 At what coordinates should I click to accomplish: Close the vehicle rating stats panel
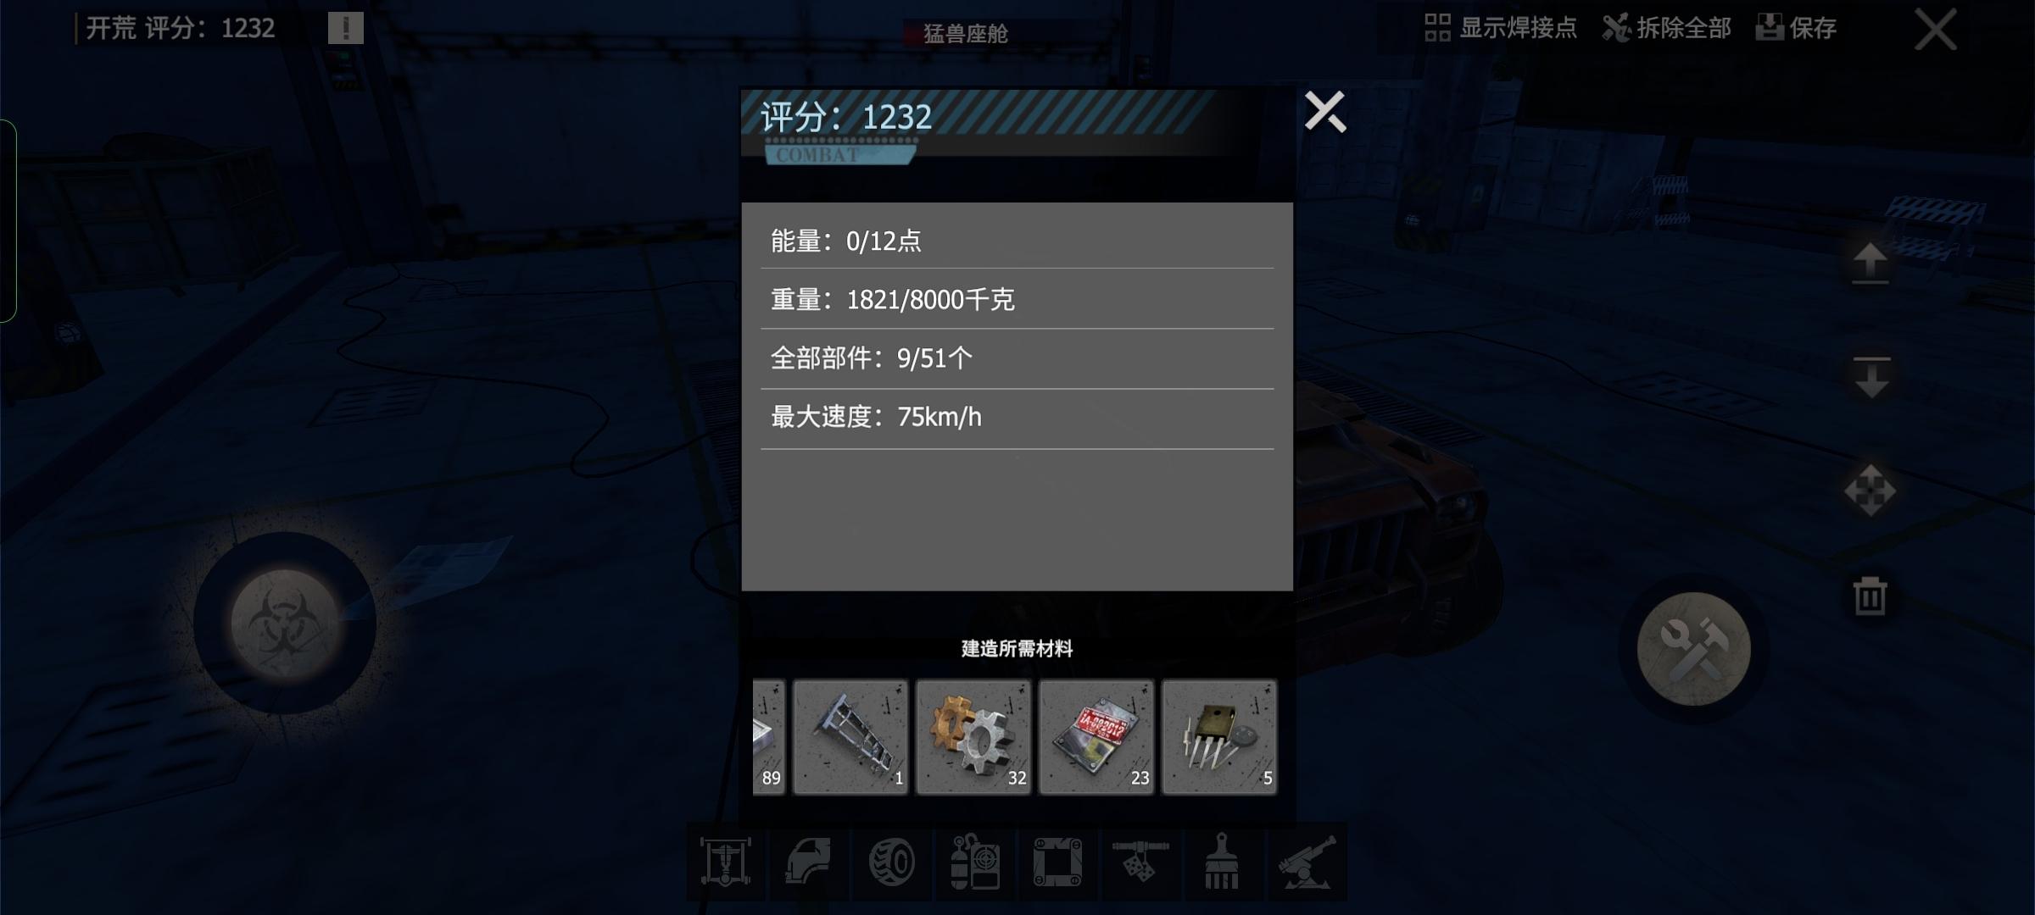tap(1325, 112)
